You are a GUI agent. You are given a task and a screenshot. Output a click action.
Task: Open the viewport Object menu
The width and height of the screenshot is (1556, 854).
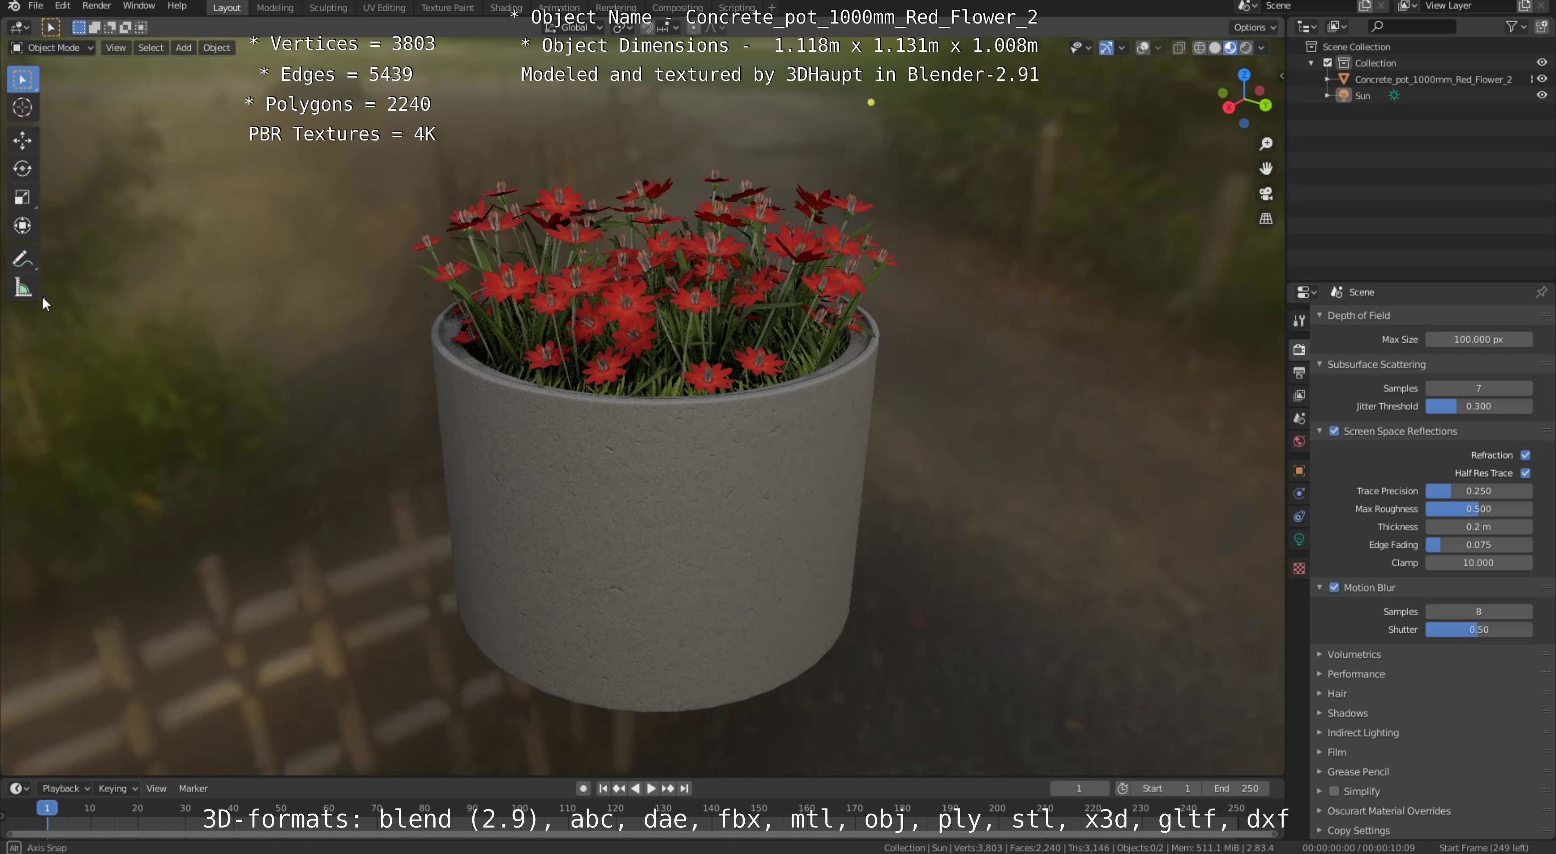point(216,48)
